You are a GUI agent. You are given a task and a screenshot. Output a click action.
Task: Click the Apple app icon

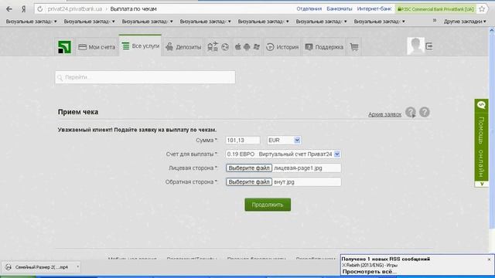click(237, 46)
